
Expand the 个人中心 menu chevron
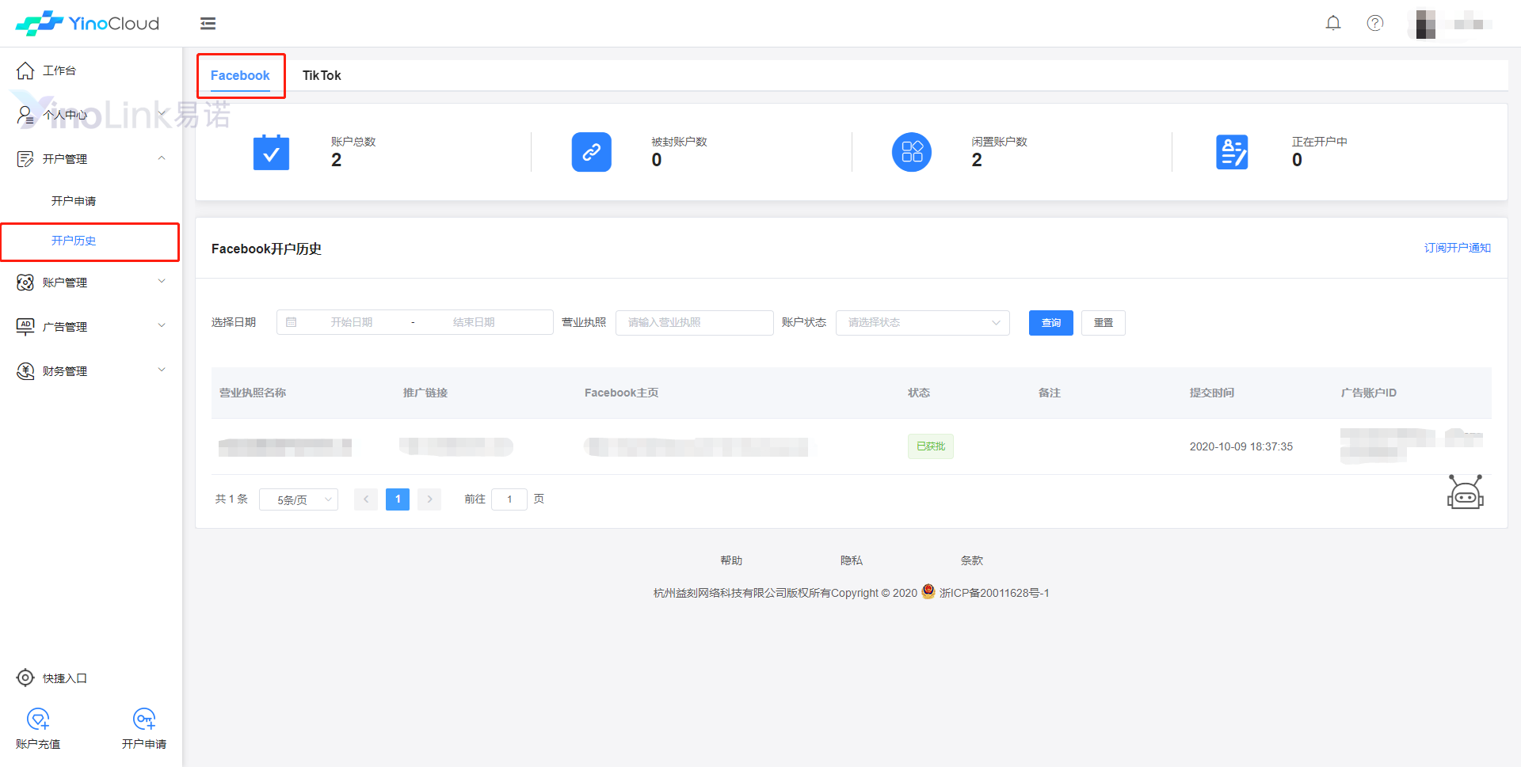[x=162, y=114]
